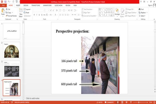Screen dimensions: 156x104
Task: Click the New Slide icon
Action: click(21, 10)
